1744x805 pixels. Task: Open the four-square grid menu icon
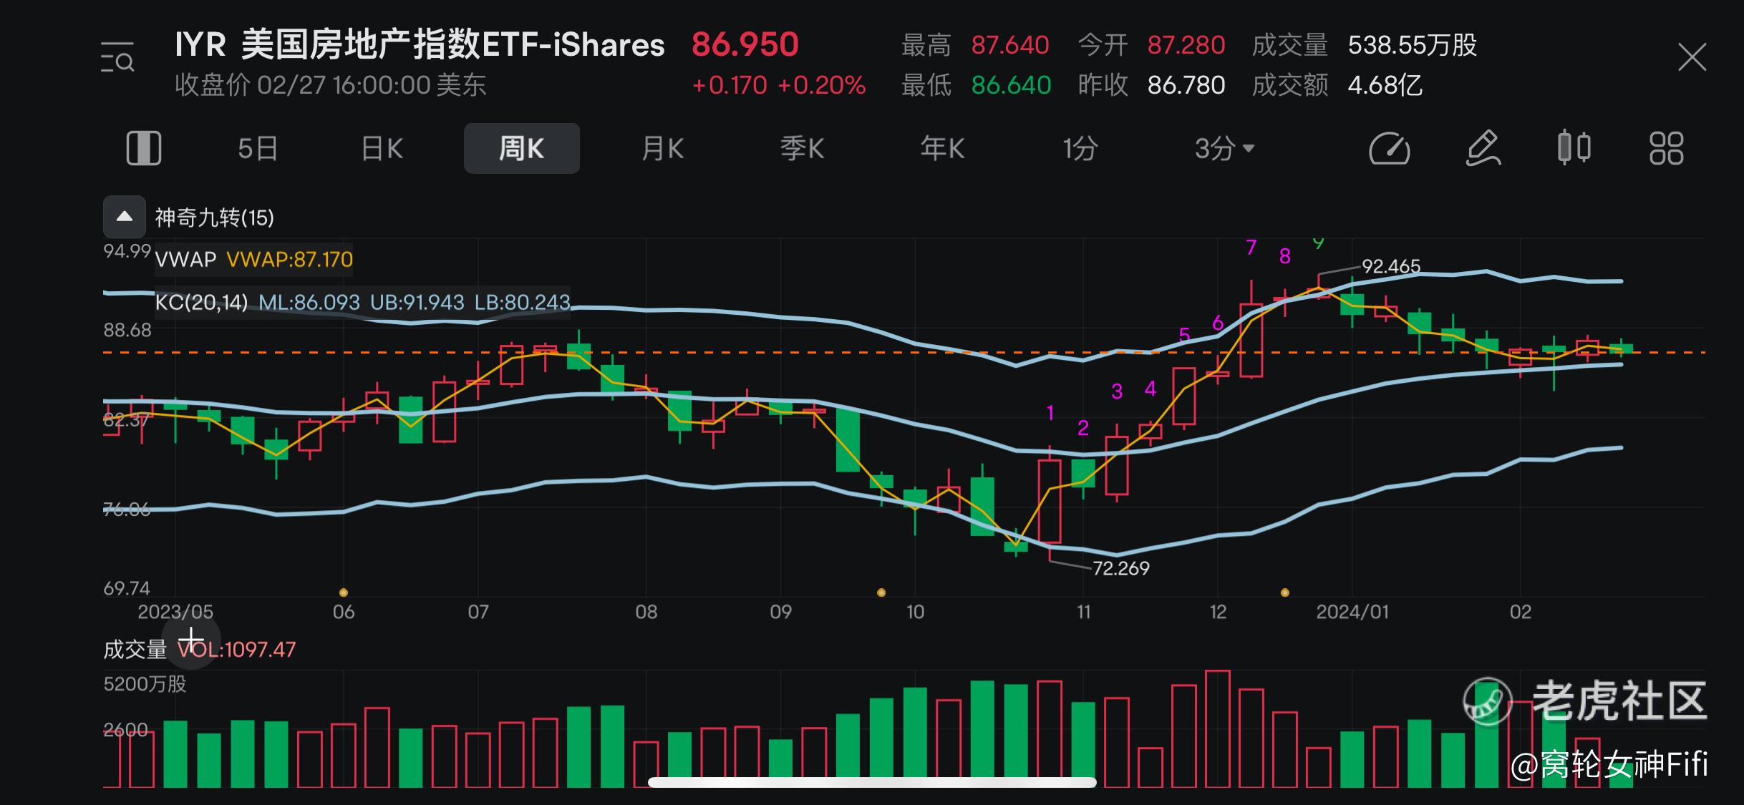(1666, 149)
